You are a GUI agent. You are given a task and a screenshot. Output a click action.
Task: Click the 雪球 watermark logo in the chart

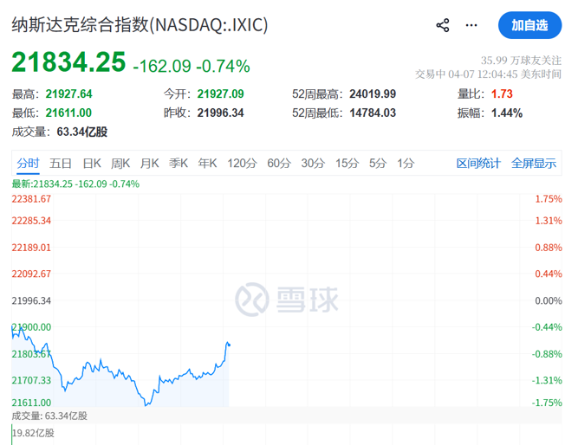(284, 300)
